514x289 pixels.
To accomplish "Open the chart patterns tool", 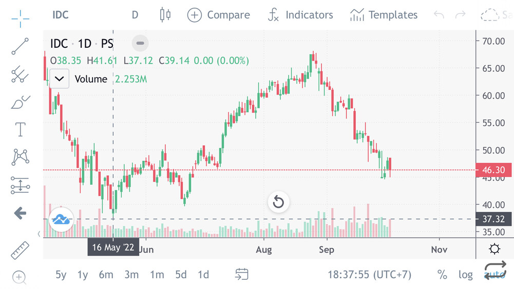I will (21, 157).
